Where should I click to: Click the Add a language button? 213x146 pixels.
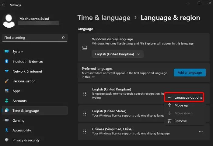[x=190, y=73]
